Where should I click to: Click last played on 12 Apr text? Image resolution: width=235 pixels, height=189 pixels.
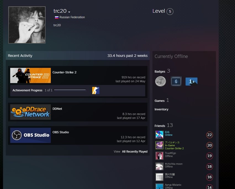coord(131,141)
